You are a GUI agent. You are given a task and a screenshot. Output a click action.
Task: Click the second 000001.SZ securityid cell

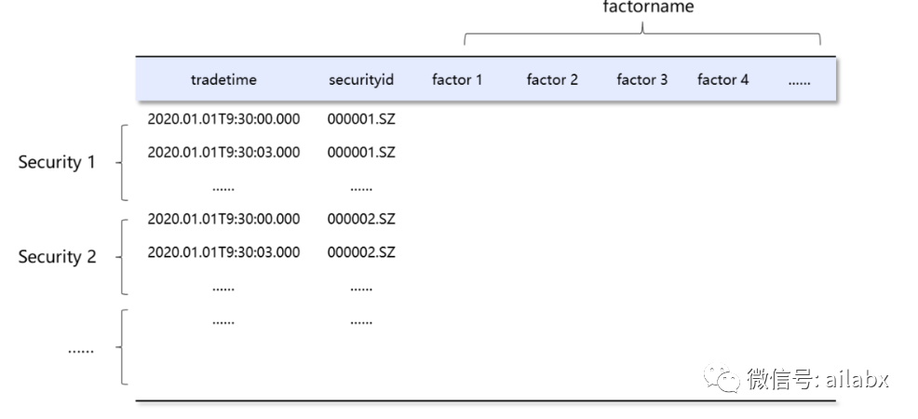361,152
